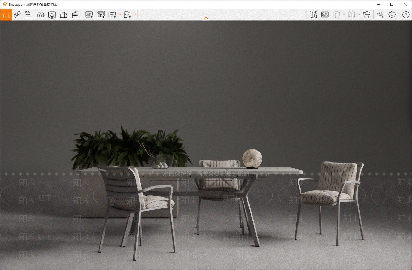Click the moon lamp on the table
Image resolution: width=412 pixels, height=270 pixels.
tap(252, 159)
